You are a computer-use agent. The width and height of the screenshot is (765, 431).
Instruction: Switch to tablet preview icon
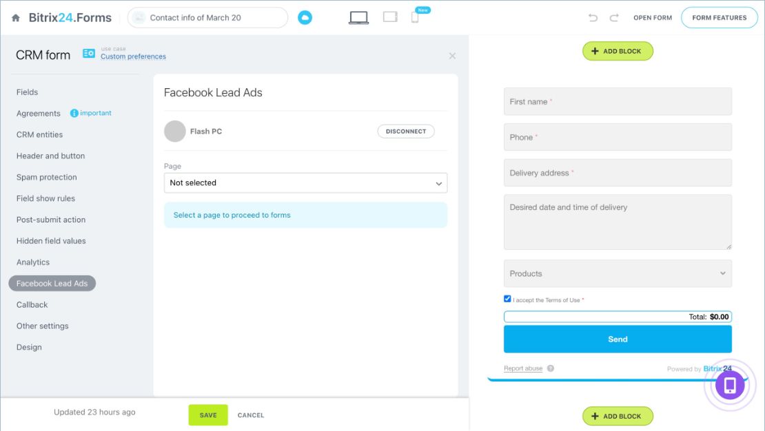point(390,17)
